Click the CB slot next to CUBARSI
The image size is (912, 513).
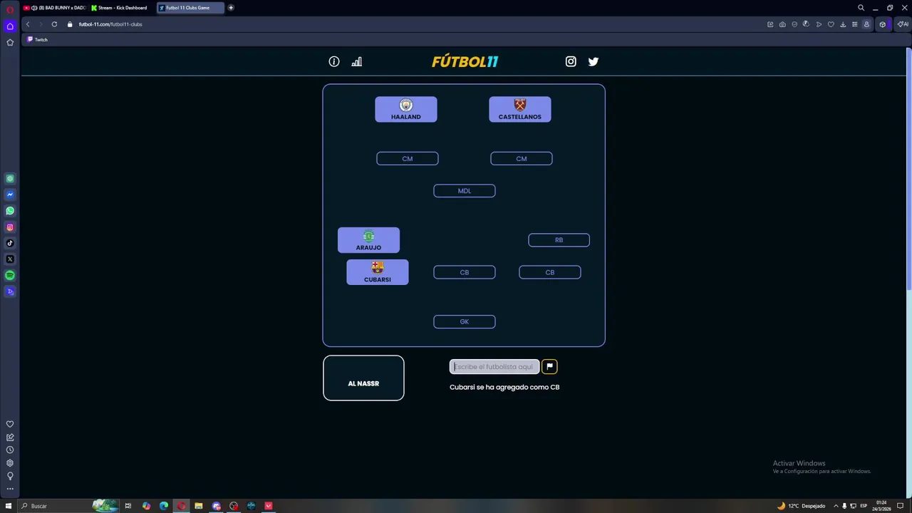point(465,272)
